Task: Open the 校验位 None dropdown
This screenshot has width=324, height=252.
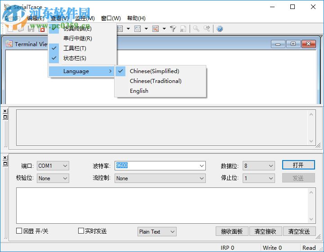Action: click(53, 178)
